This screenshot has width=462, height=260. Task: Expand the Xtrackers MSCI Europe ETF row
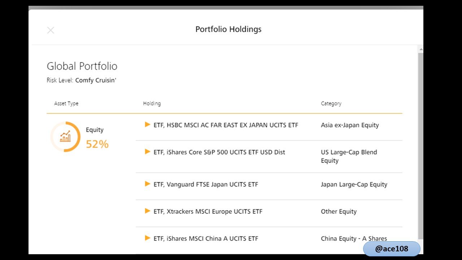(x=147, y=211)
